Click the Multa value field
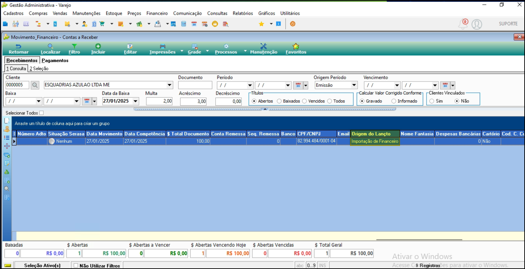Screen dimensions: 525x269 (159, 101)
